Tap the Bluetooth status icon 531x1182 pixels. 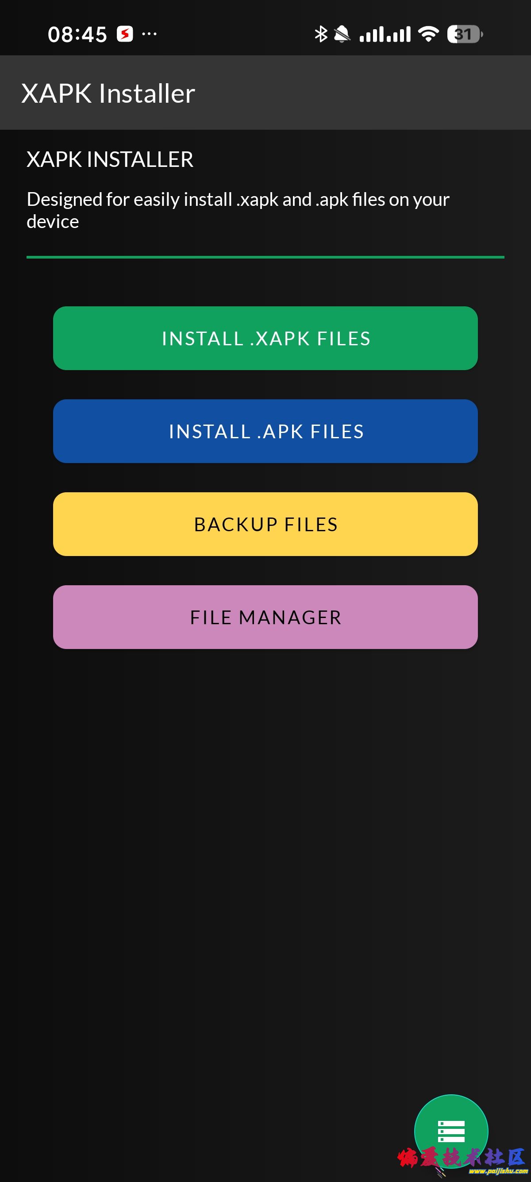320,34
